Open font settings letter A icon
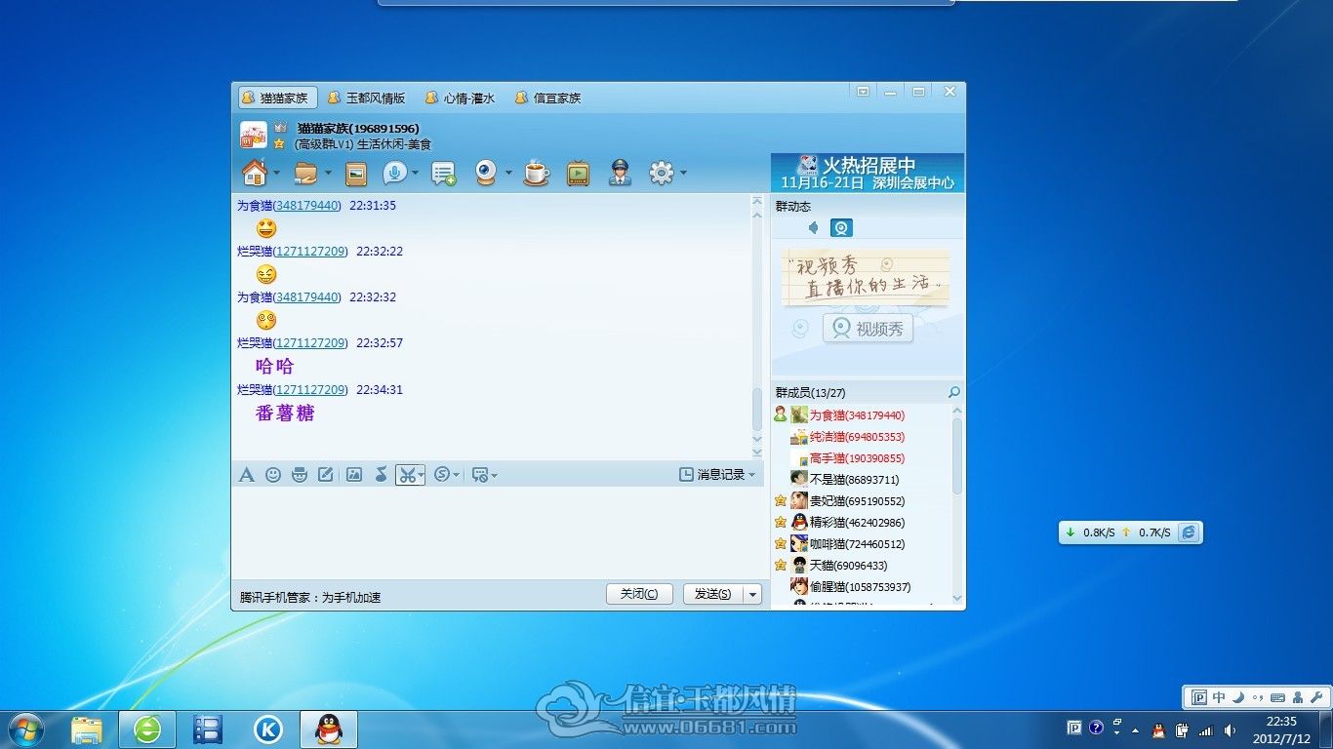 click(247, 474)
